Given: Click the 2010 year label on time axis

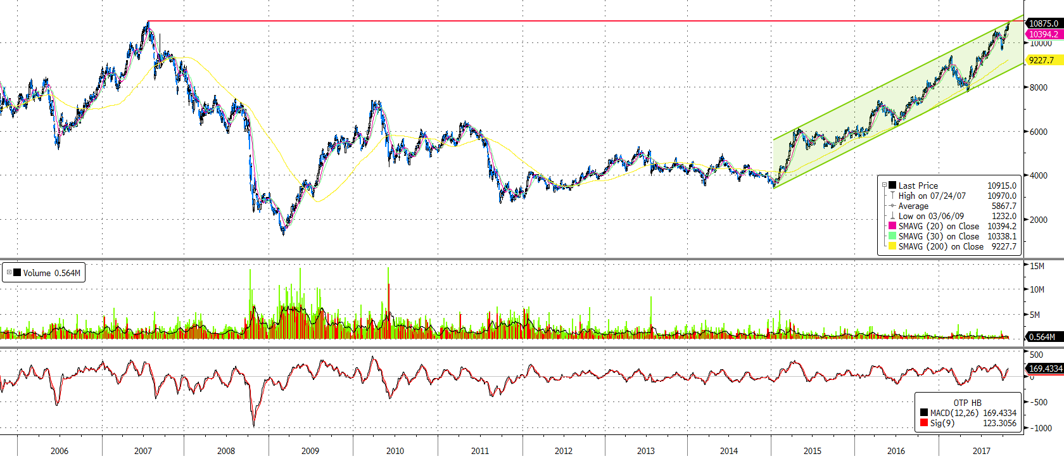Looking at the screenshot, I should click(395, 451).
